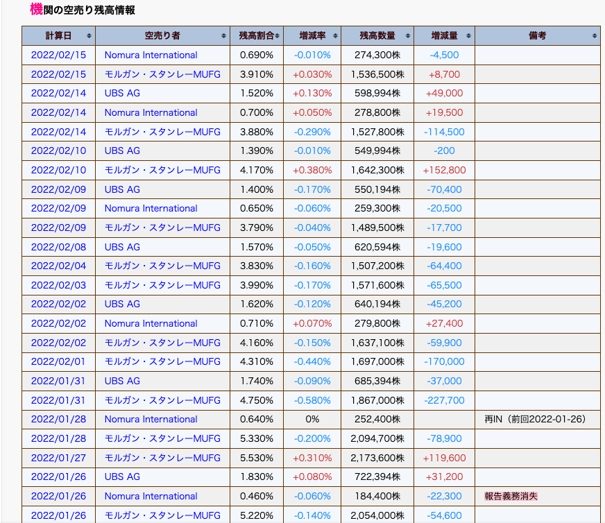The width and height of the screenshot is (605, 523).
Task: Select the 5.330% balance ratio cell
Action: click(257, 438)
